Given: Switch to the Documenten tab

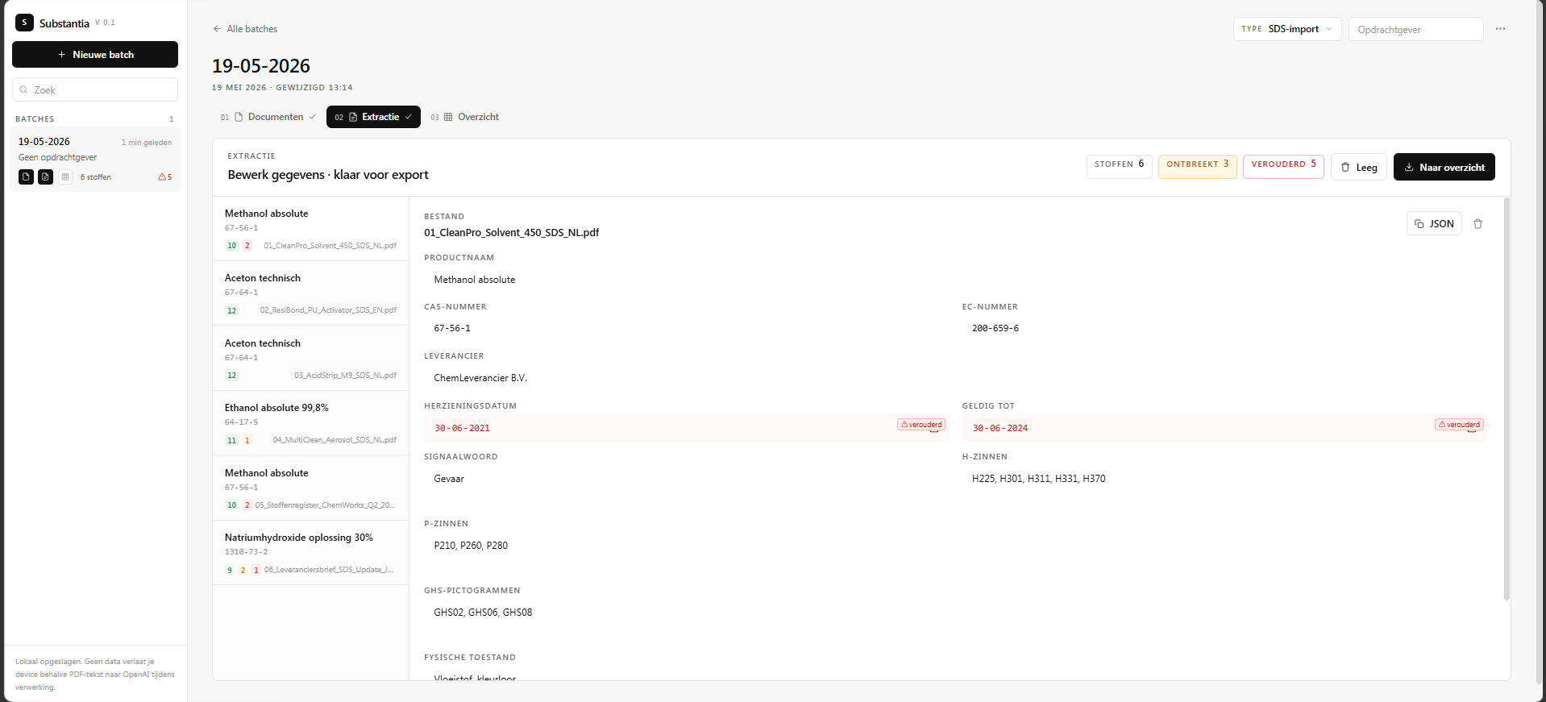Looking at the screenshot, I should click(268, 117).
